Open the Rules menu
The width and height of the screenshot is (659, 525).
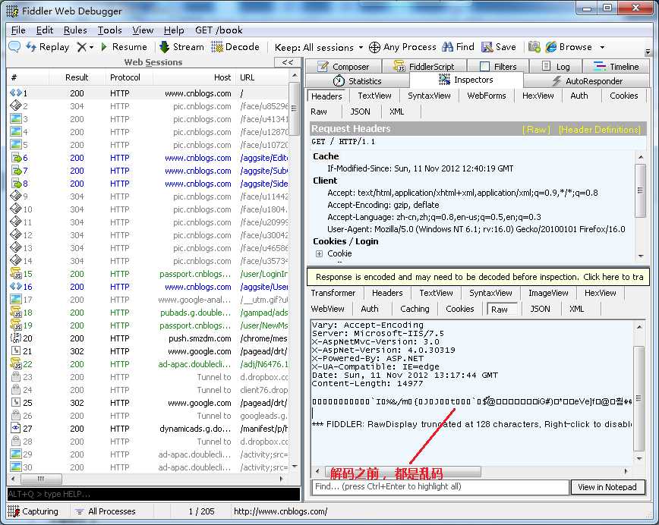pyautogui.click(x=75, y=30)
